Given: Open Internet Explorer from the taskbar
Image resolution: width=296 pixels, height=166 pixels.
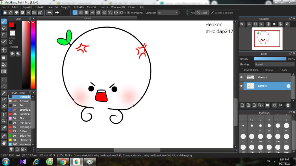Looking at the screenshot, I should tap(36, 162).
